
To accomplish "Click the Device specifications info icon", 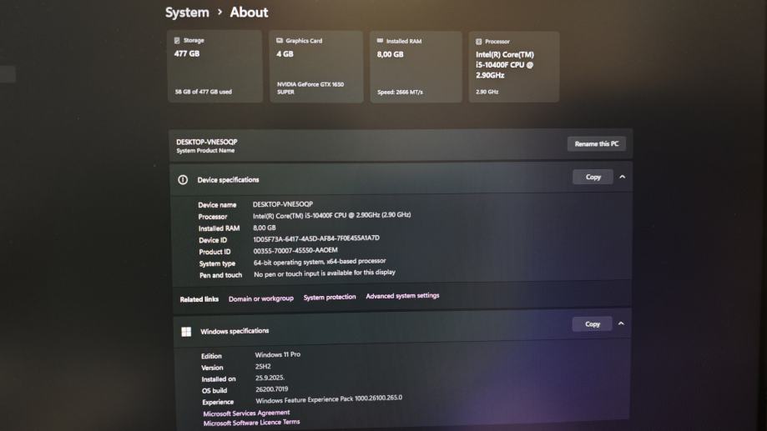I will tap(183, 180).
